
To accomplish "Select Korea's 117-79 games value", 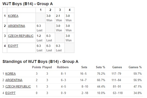I will (116, 74).
